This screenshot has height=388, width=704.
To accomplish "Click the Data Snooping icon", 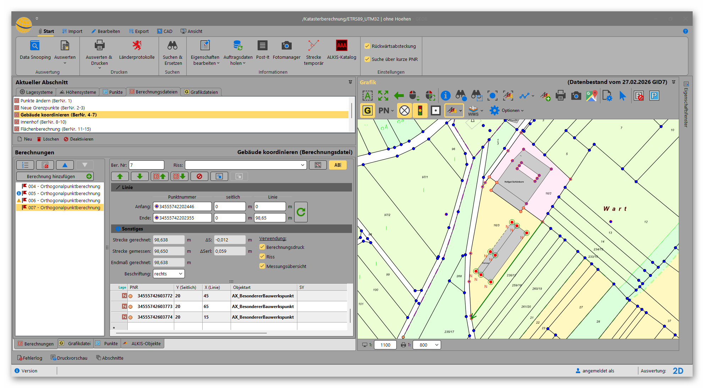I will click(x=35, y=46).
